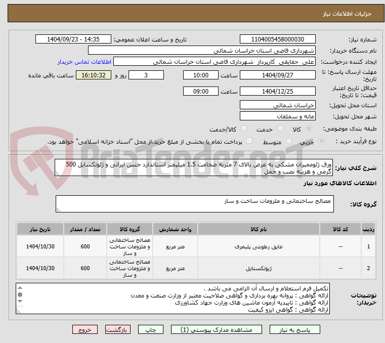Viewport: 385px width, 343px height.
Task: Click the تکمیل فرم استعلام note line
Action: coord(266,288)
